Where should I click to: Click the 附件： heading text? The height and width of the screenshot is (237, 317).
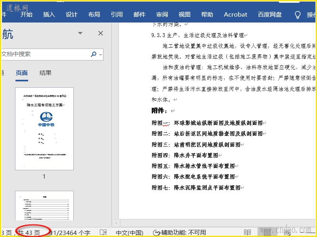pos(160,111)
